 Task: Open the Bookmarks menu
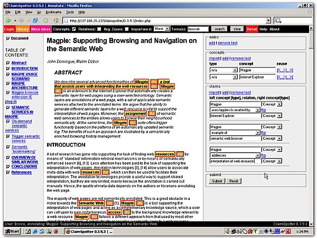tap(53, 12)
